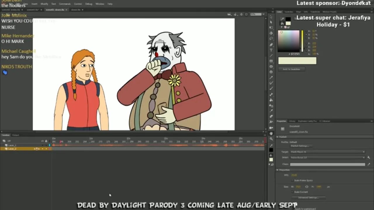Select the Hand tool
The width and height of the screenshot is (374, 210).
pos(271,134)
